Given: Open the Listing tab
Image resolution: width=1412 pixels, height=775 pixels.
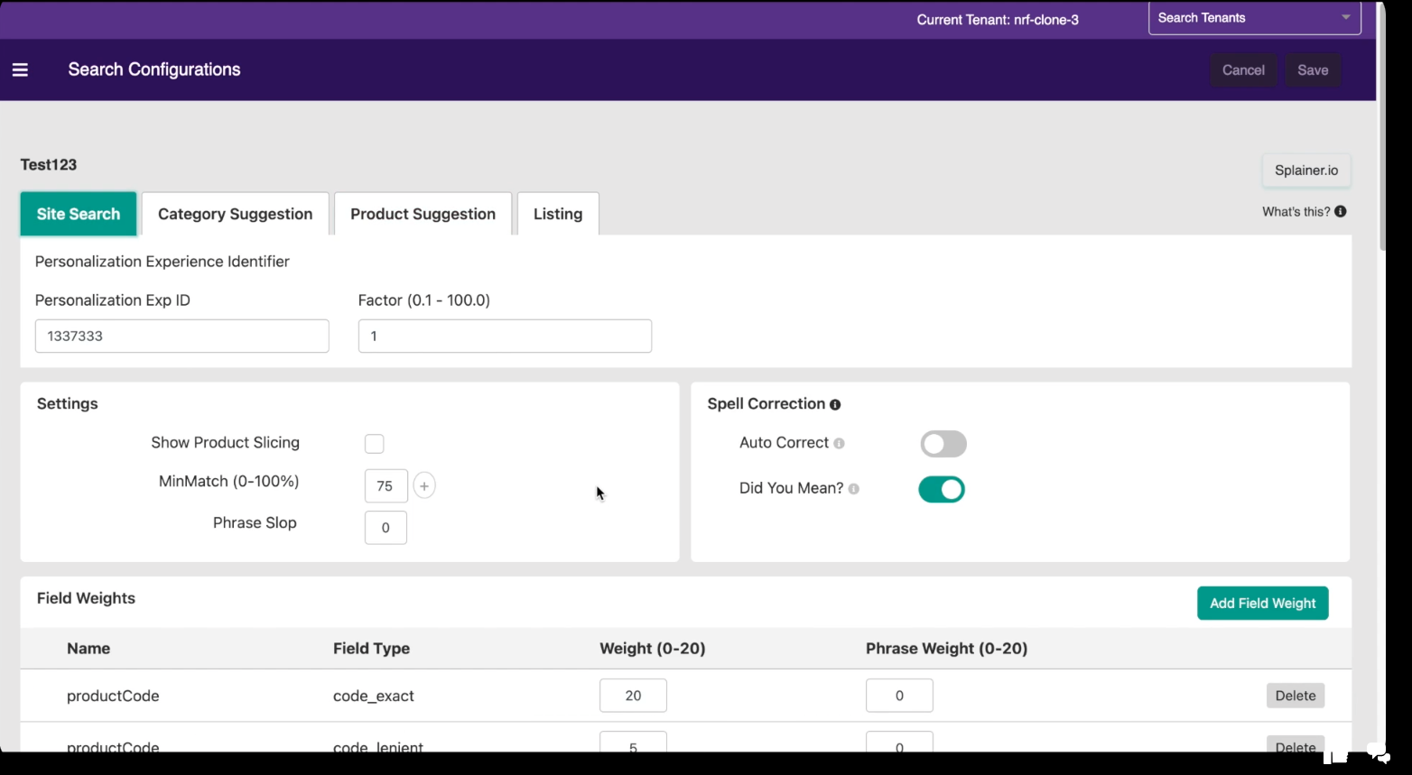Looking at the screenshot, I should pyautogui.click(x=557, y=214).
